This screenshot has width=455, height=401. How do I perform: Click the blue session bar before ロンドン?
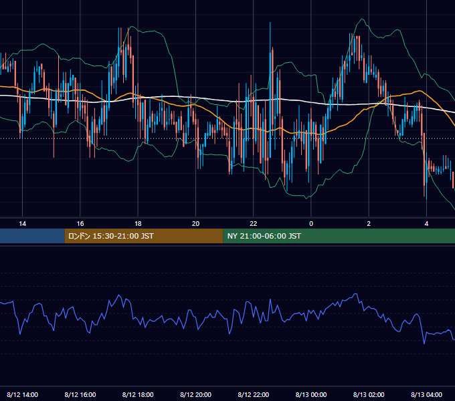tap(32, 236)
